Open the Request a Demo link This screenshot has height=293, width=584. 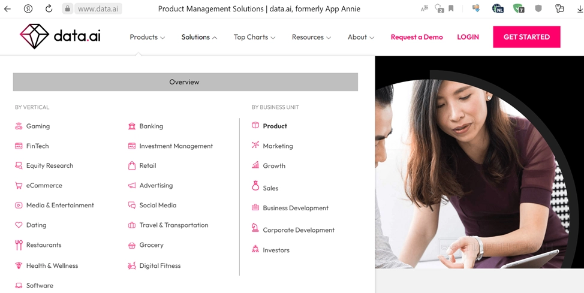(417, 37)
